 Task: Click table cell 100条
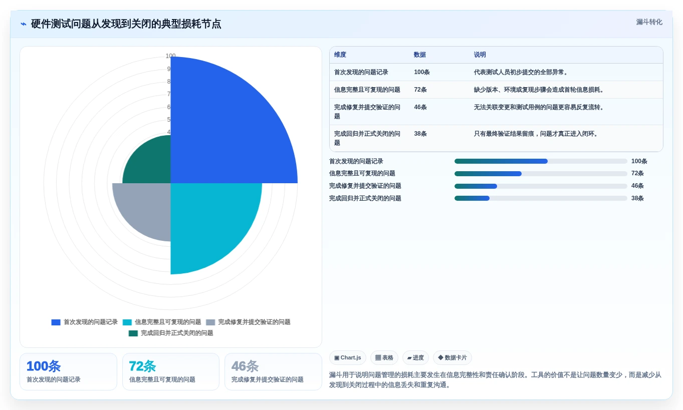coord(422,72)
